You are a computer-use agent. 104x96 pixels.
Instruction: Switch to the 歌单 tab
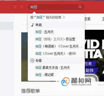(88, 19)
